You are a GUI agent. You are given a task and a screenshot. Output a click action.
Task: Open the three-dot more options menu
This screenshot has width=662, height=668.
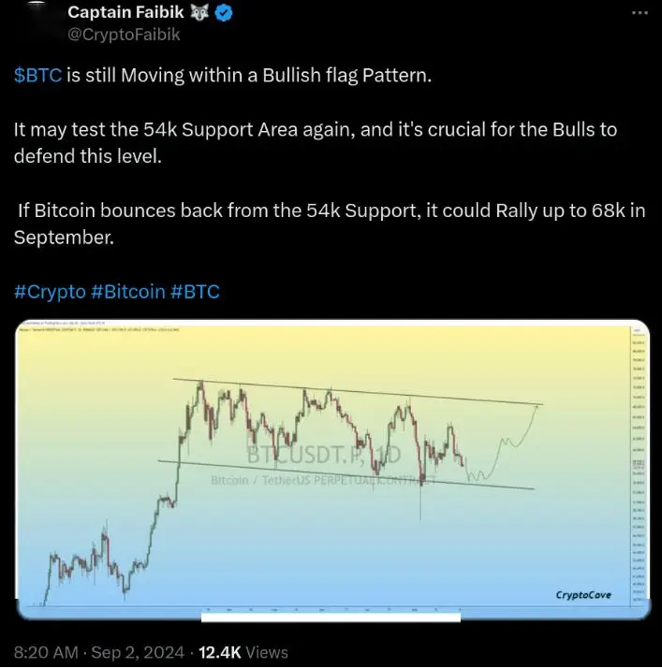click(x=640, y=13)
